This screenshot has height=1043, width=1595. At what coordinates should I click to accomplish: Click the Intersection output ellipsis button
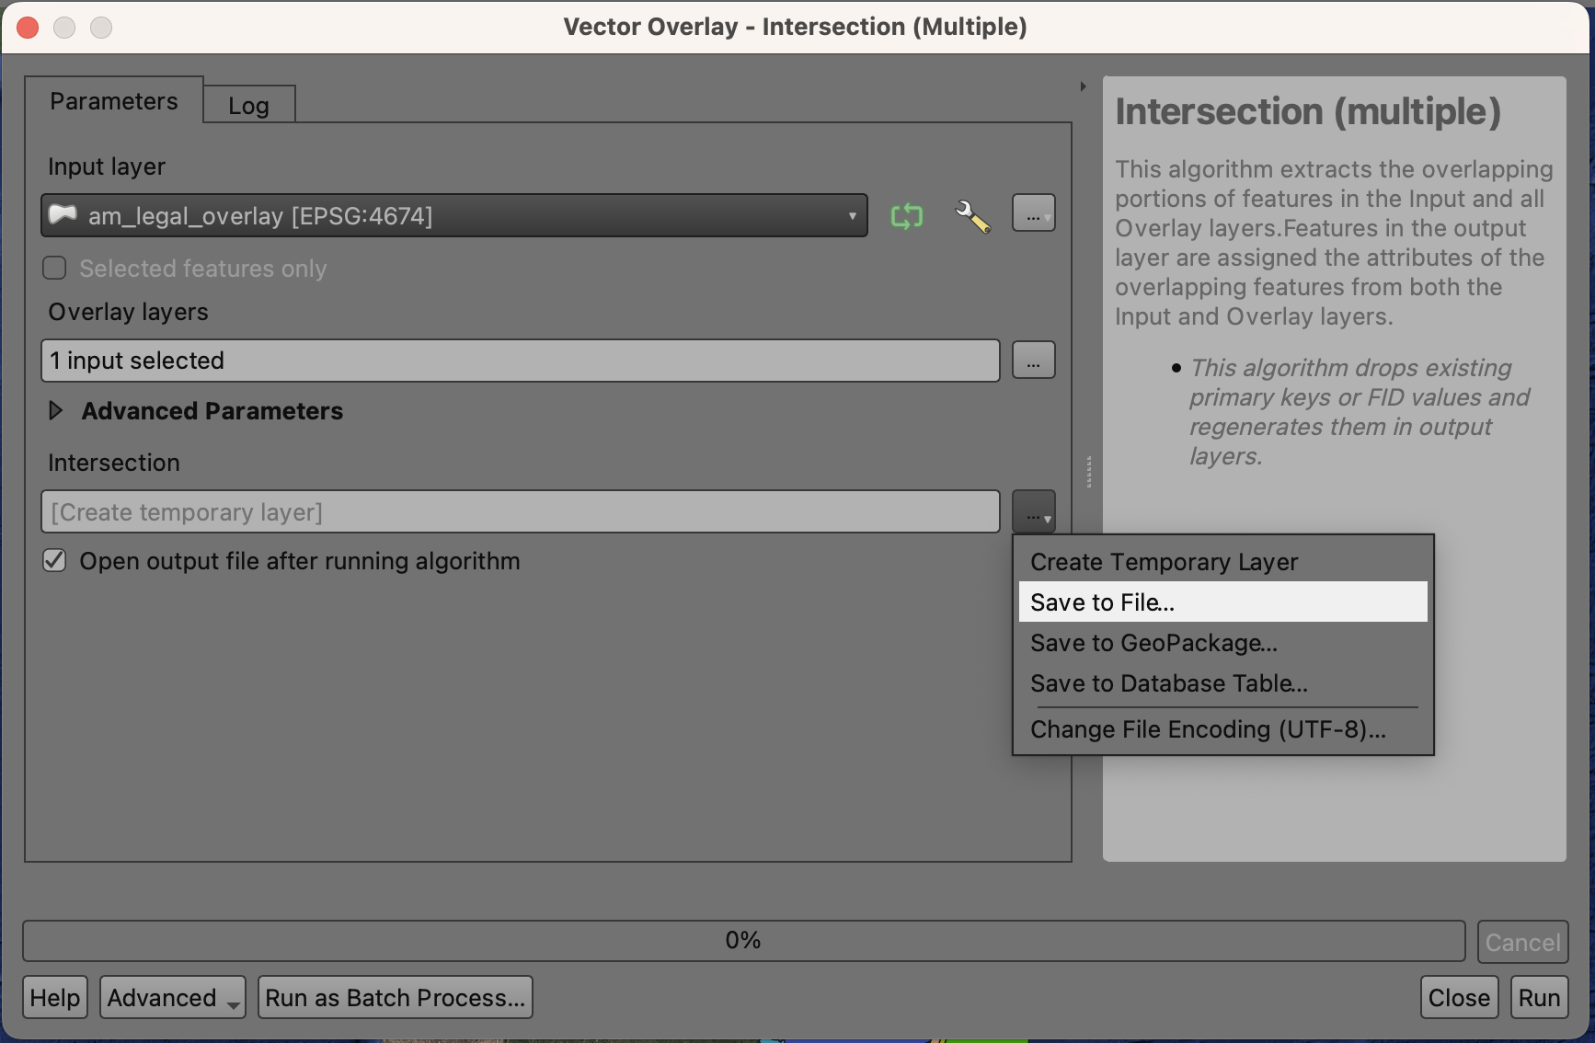pyautogui.click(x=1033, y=512)
